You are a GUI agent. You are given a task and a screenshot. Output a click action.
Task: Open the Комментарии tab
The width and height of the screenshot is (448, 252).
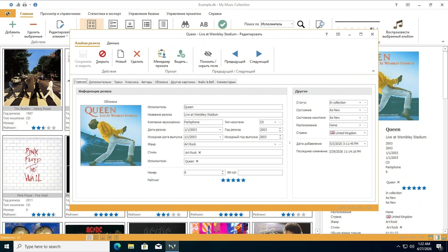[226, 82]
